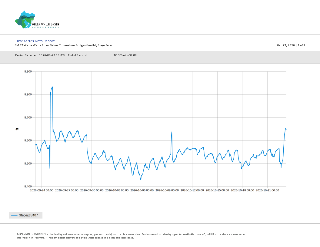Click the 2026-10-15 00:00 axis label
This screenshot has height=247, width=320.
click(217, 190)
